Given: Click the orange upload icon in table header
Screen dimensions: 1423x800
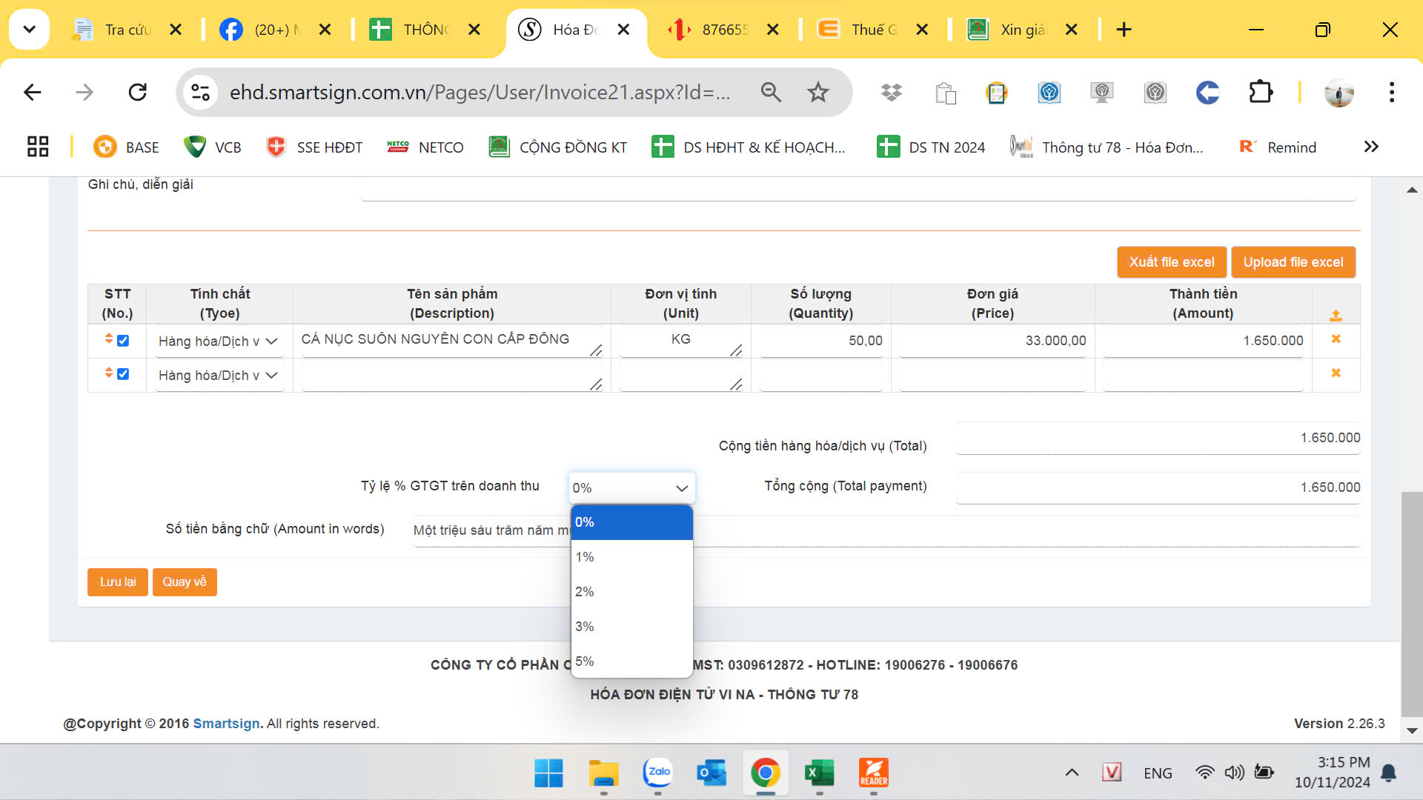Looking at the screenshot, I should 1336,316.
